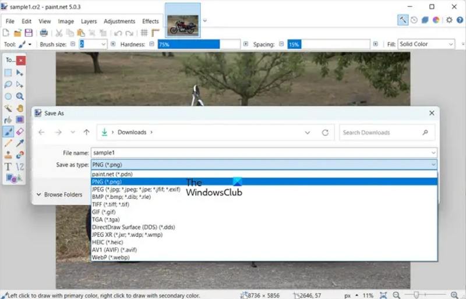
Task: Toggle the History window icon
Action: [x=414, y=20]
